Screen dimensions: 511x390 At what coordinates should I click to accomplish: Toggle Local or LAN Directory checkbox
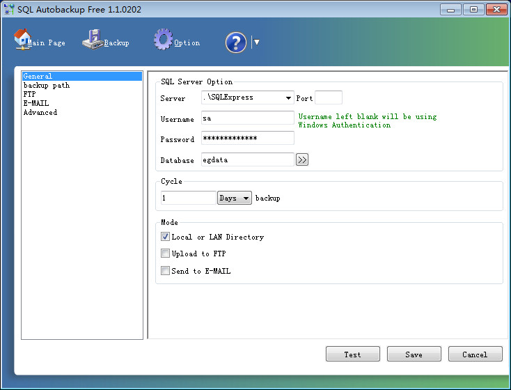[x=165, y=236]
